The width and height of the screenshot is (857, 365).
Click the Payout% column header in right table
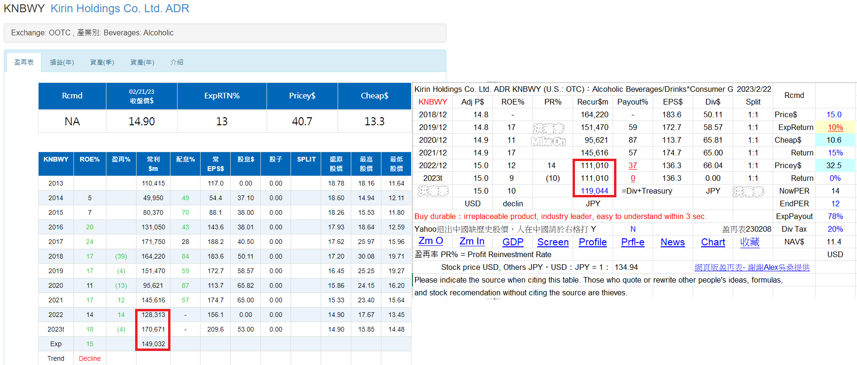pos(633,102)
